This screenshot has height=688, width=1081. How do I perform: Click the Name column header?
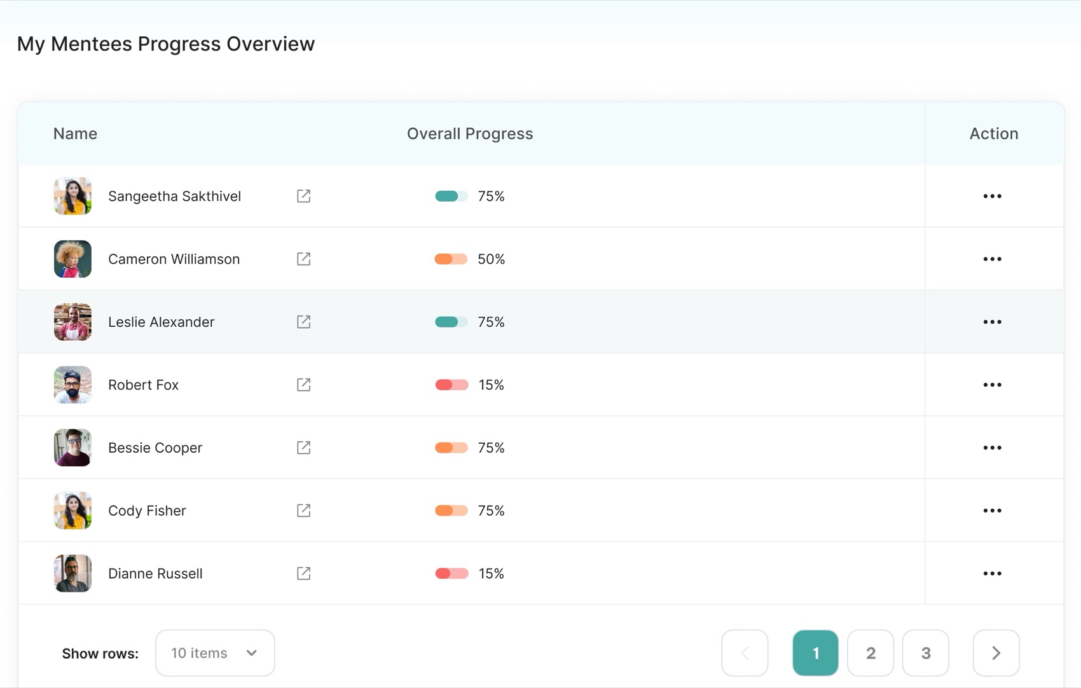coord(75,134)
